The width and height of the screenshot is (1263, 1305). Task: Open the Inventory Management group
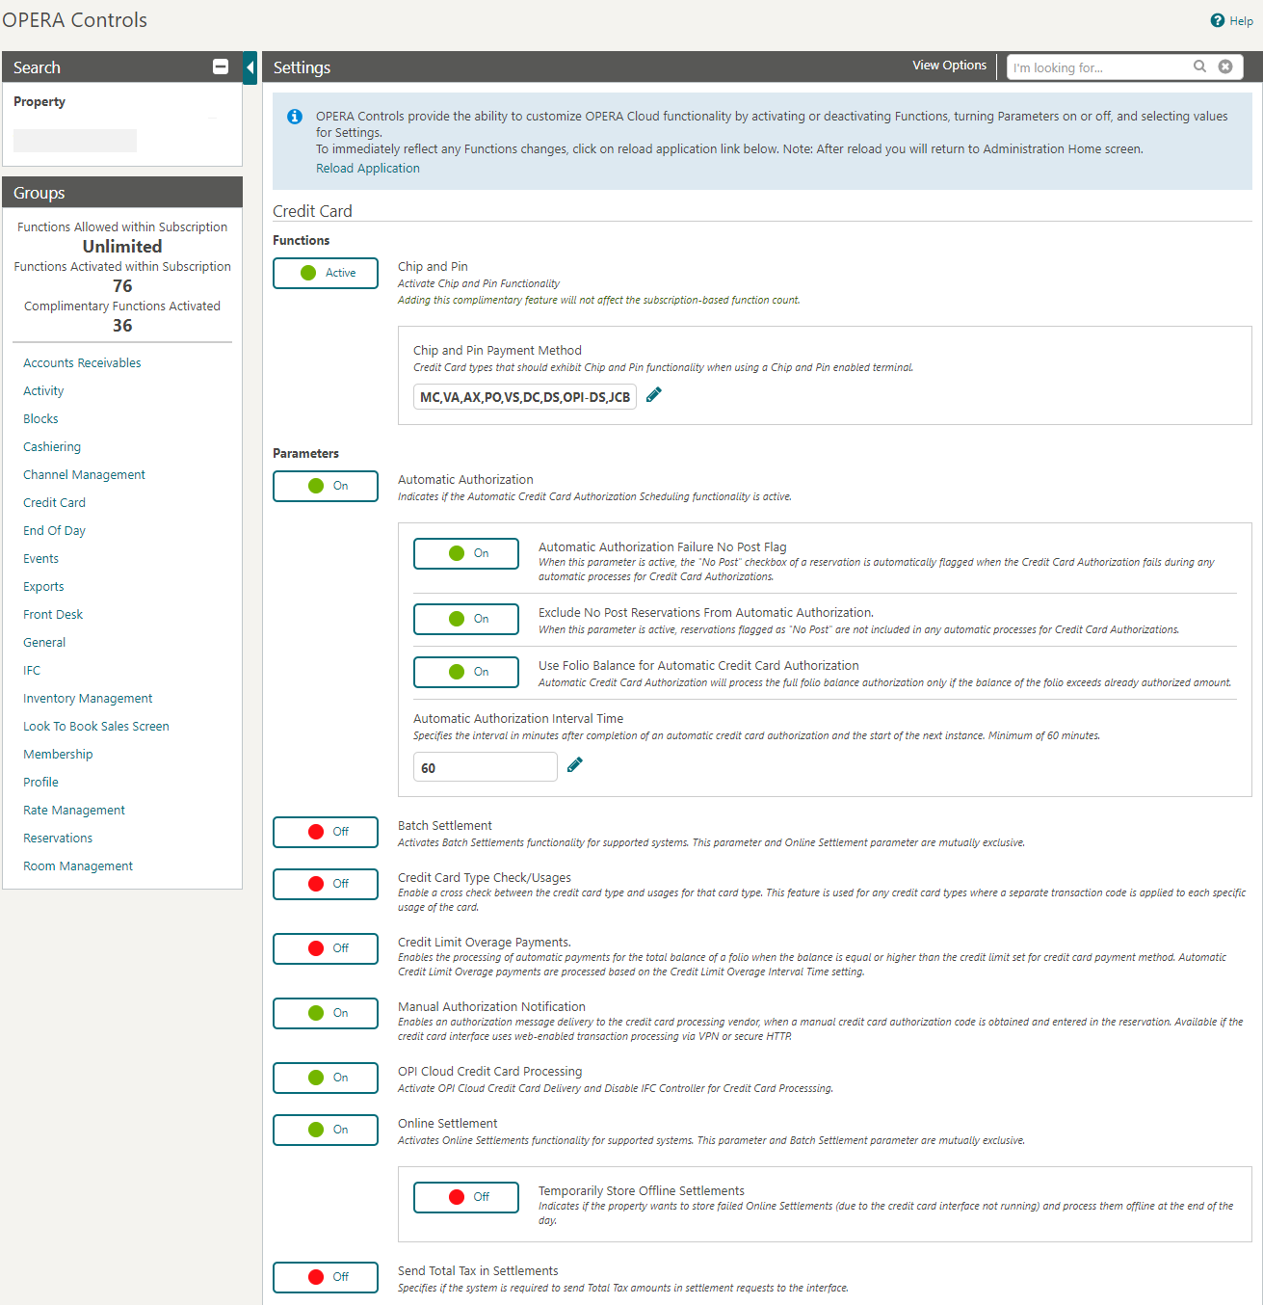(x=88, y=699)
